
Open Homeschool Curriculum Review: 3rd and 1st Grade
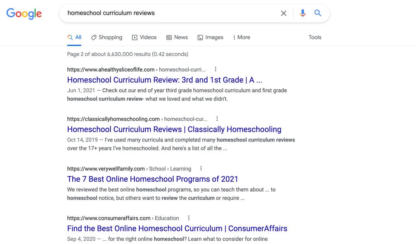click(x=165, y=80)
